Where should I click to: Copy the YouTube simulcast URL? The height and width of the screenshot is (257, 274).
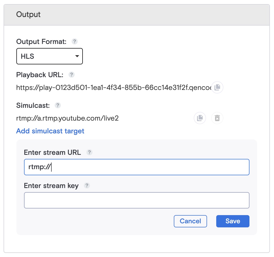pyautogui.click(x=200, y=118)
